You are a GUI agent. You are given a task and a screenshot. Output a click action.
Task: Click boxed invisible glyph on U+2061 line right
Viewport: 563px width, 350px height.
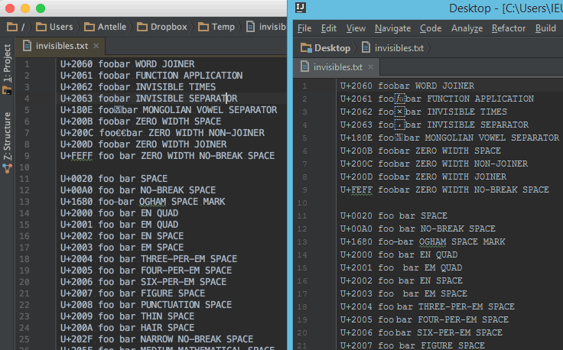[399, 99]
